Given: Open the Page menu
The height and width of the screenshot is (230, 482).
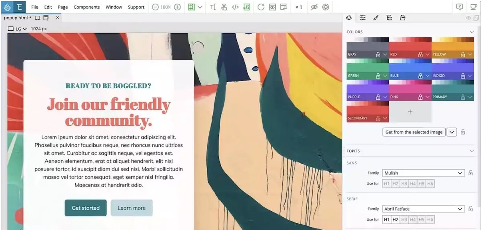Looking at the screenshot, I should 63,7.
